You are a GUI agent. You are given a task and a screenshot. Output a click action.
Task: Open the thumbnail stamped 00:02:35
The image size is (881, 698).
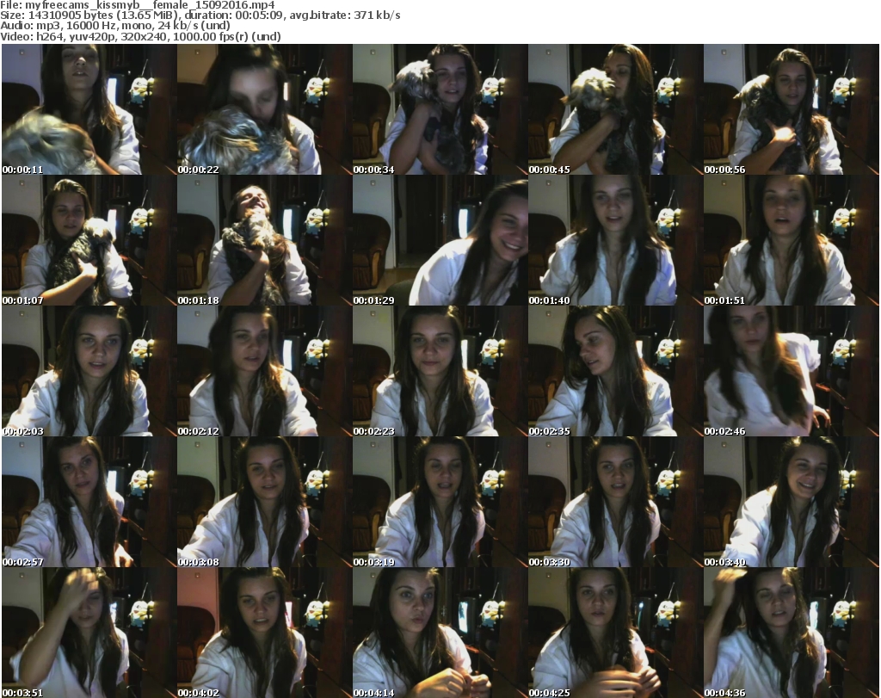[616, 372]
